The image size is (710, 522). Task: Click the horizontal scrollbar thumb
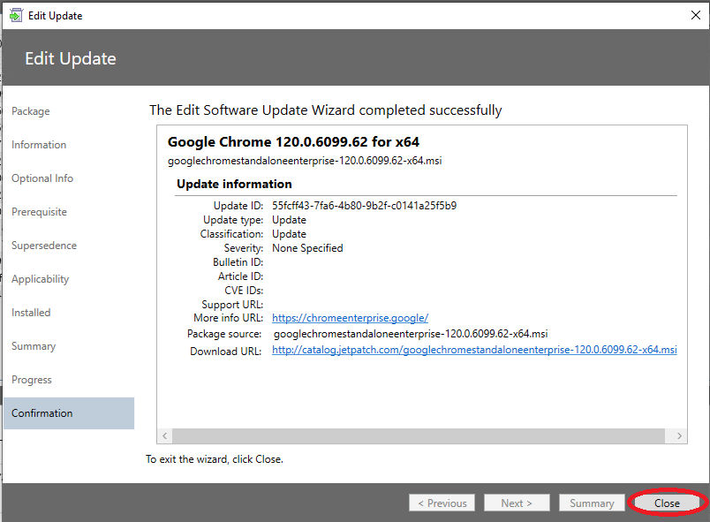[x=419, y=436]
